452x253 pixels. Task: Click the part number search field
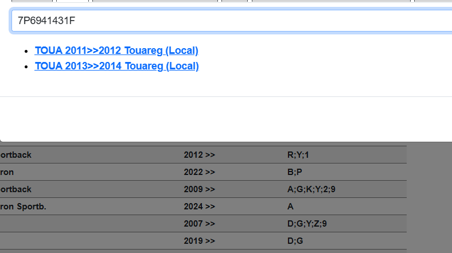[229, 21]
